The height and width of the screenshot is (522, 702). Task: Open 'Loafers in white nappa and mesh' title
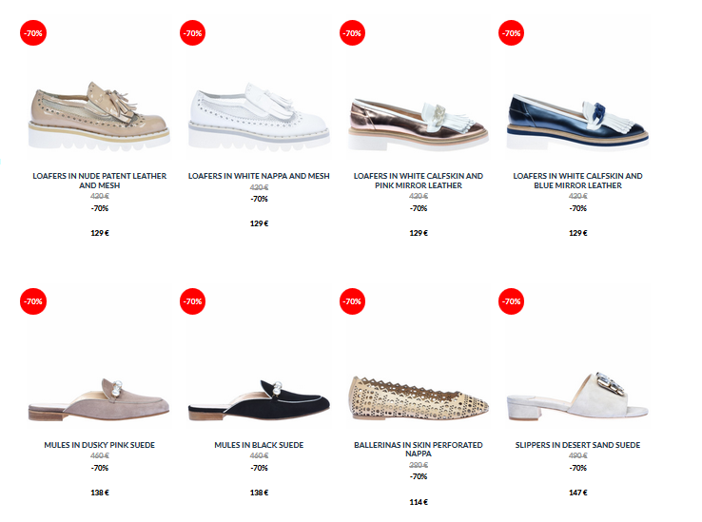tap(259, 176)
